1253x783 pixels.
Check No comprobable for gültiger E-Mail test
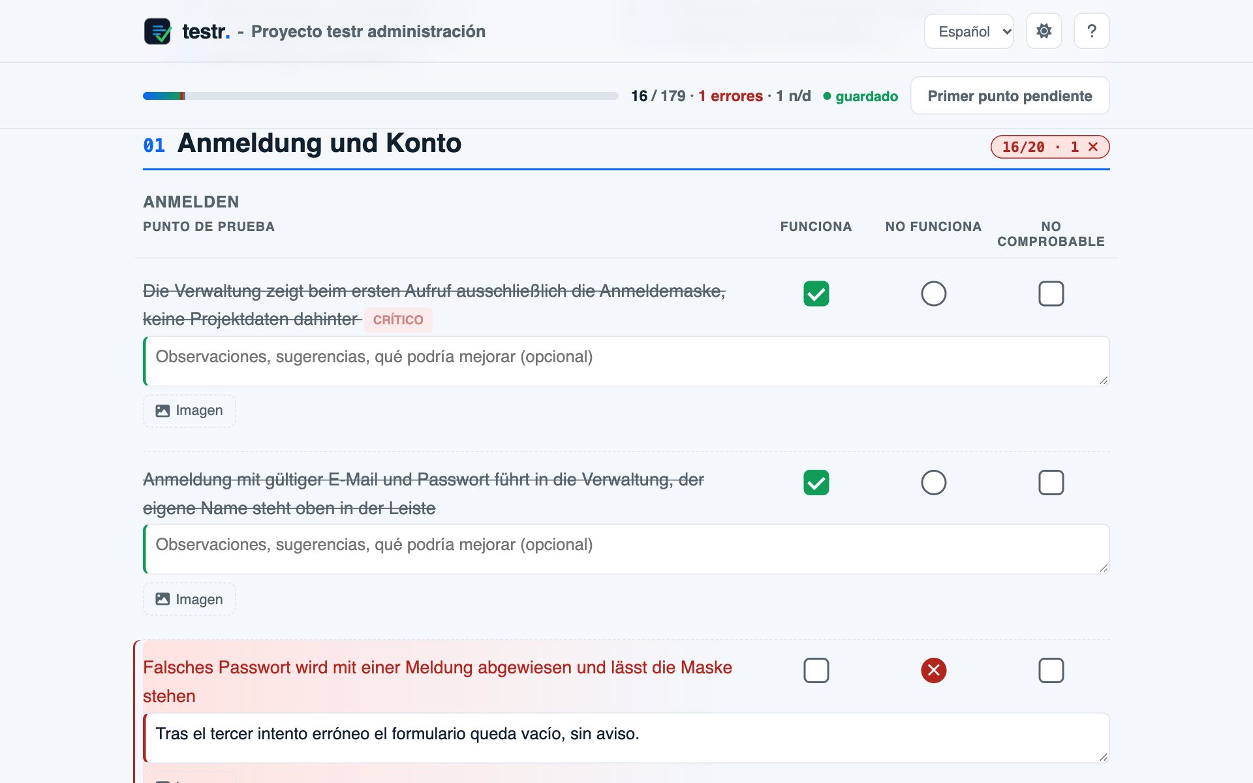pyautogui.click(x=1051, y=483)
